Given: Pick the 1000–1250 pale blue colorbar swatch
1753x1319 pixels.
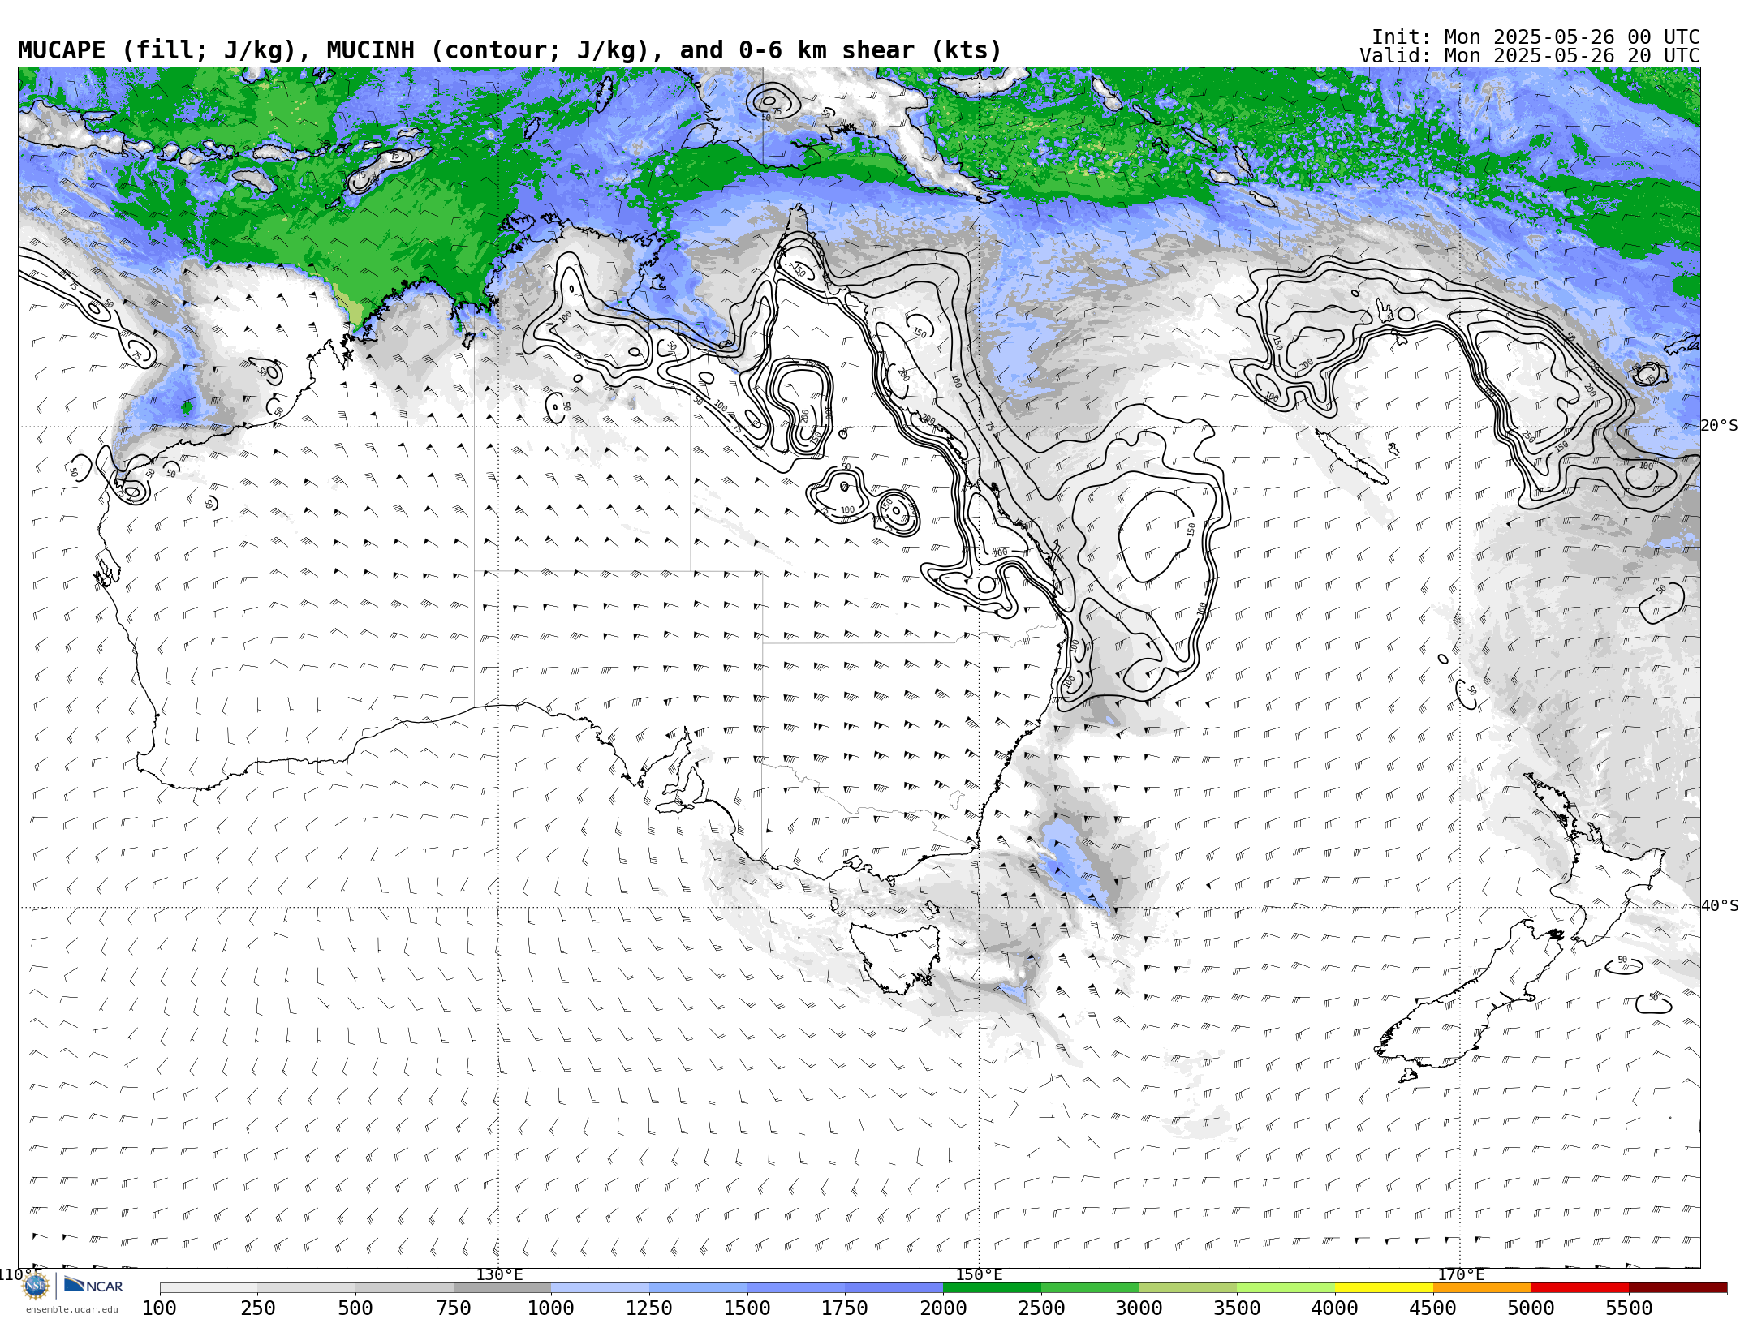Looking at the screenshot, I should pyautogui.click(x=601, y=1288).
